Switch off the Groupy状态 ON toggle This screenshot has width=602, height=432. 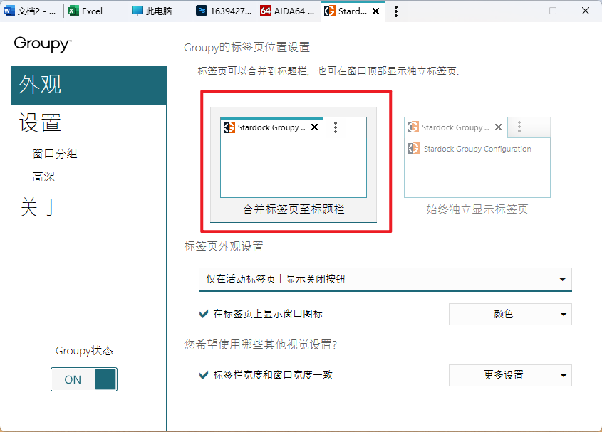click(84, 379)
